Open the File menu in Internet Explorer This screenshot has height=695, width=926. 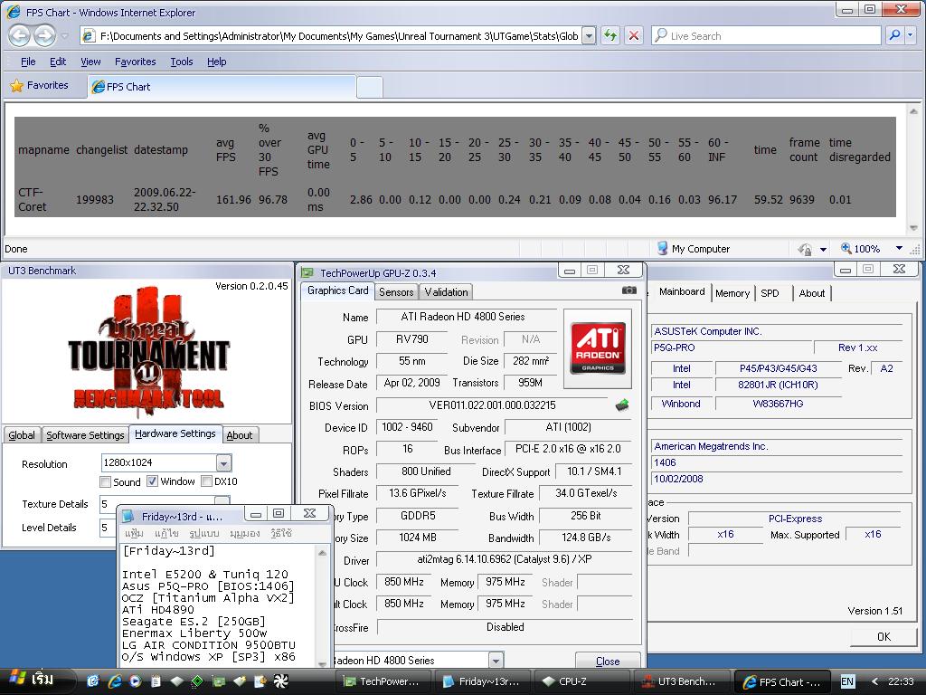[x=28, y=62]
